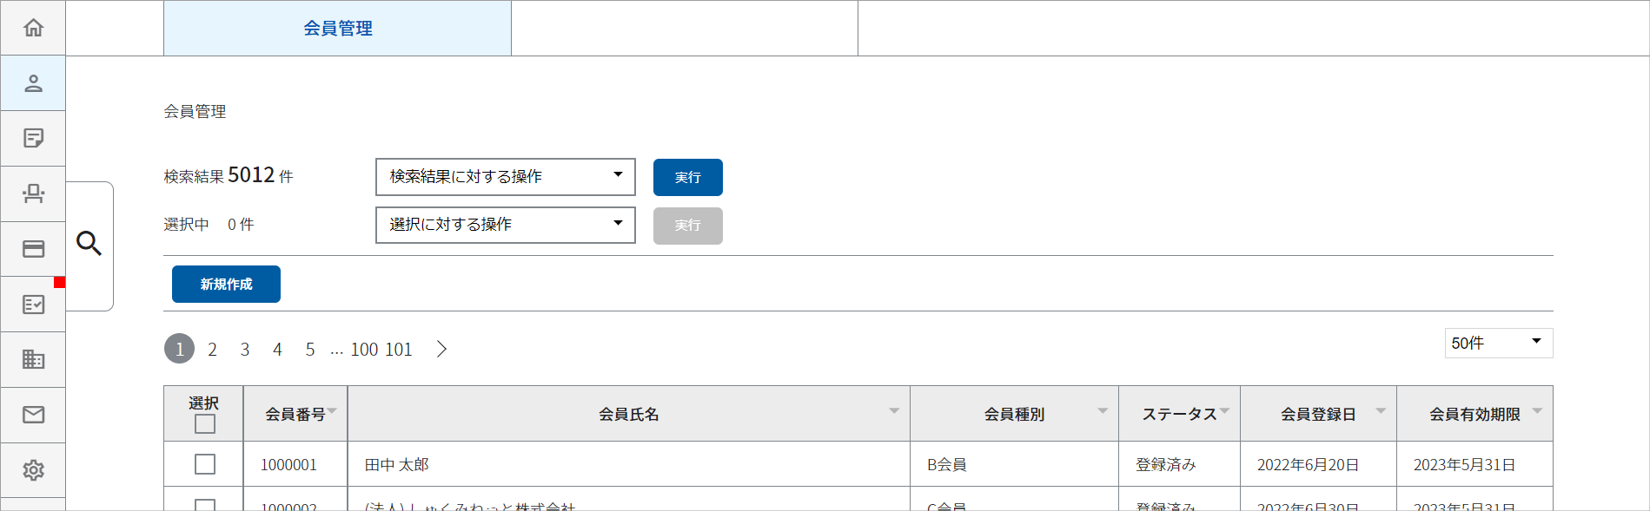Screen dimensions: 1650x511
Task: Open settings gear icon in sidebar
Action: coord(33,470)
